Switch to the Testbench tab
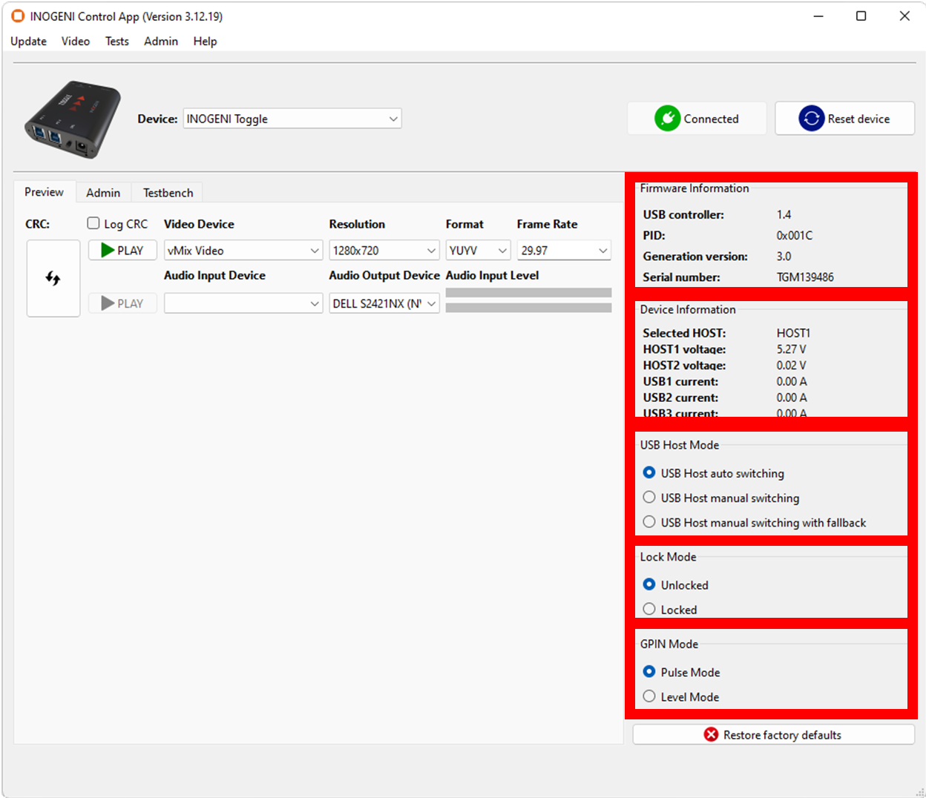The height and width of the screenshot is (798, 926). [168, 193]
